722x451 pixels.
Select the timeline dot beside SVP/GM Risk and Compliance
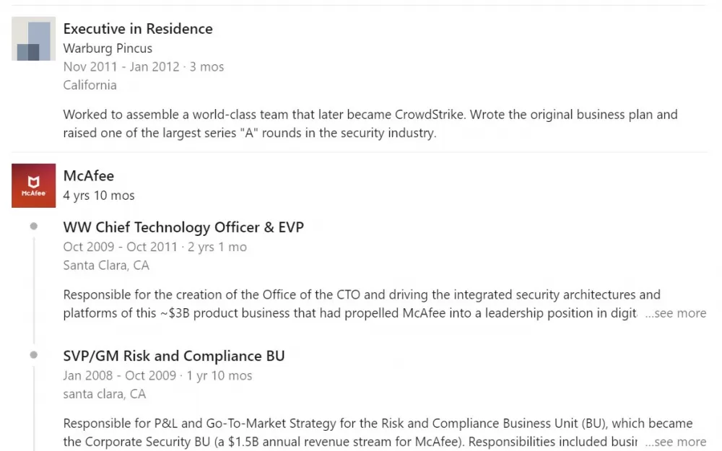[x=34, y=355]
